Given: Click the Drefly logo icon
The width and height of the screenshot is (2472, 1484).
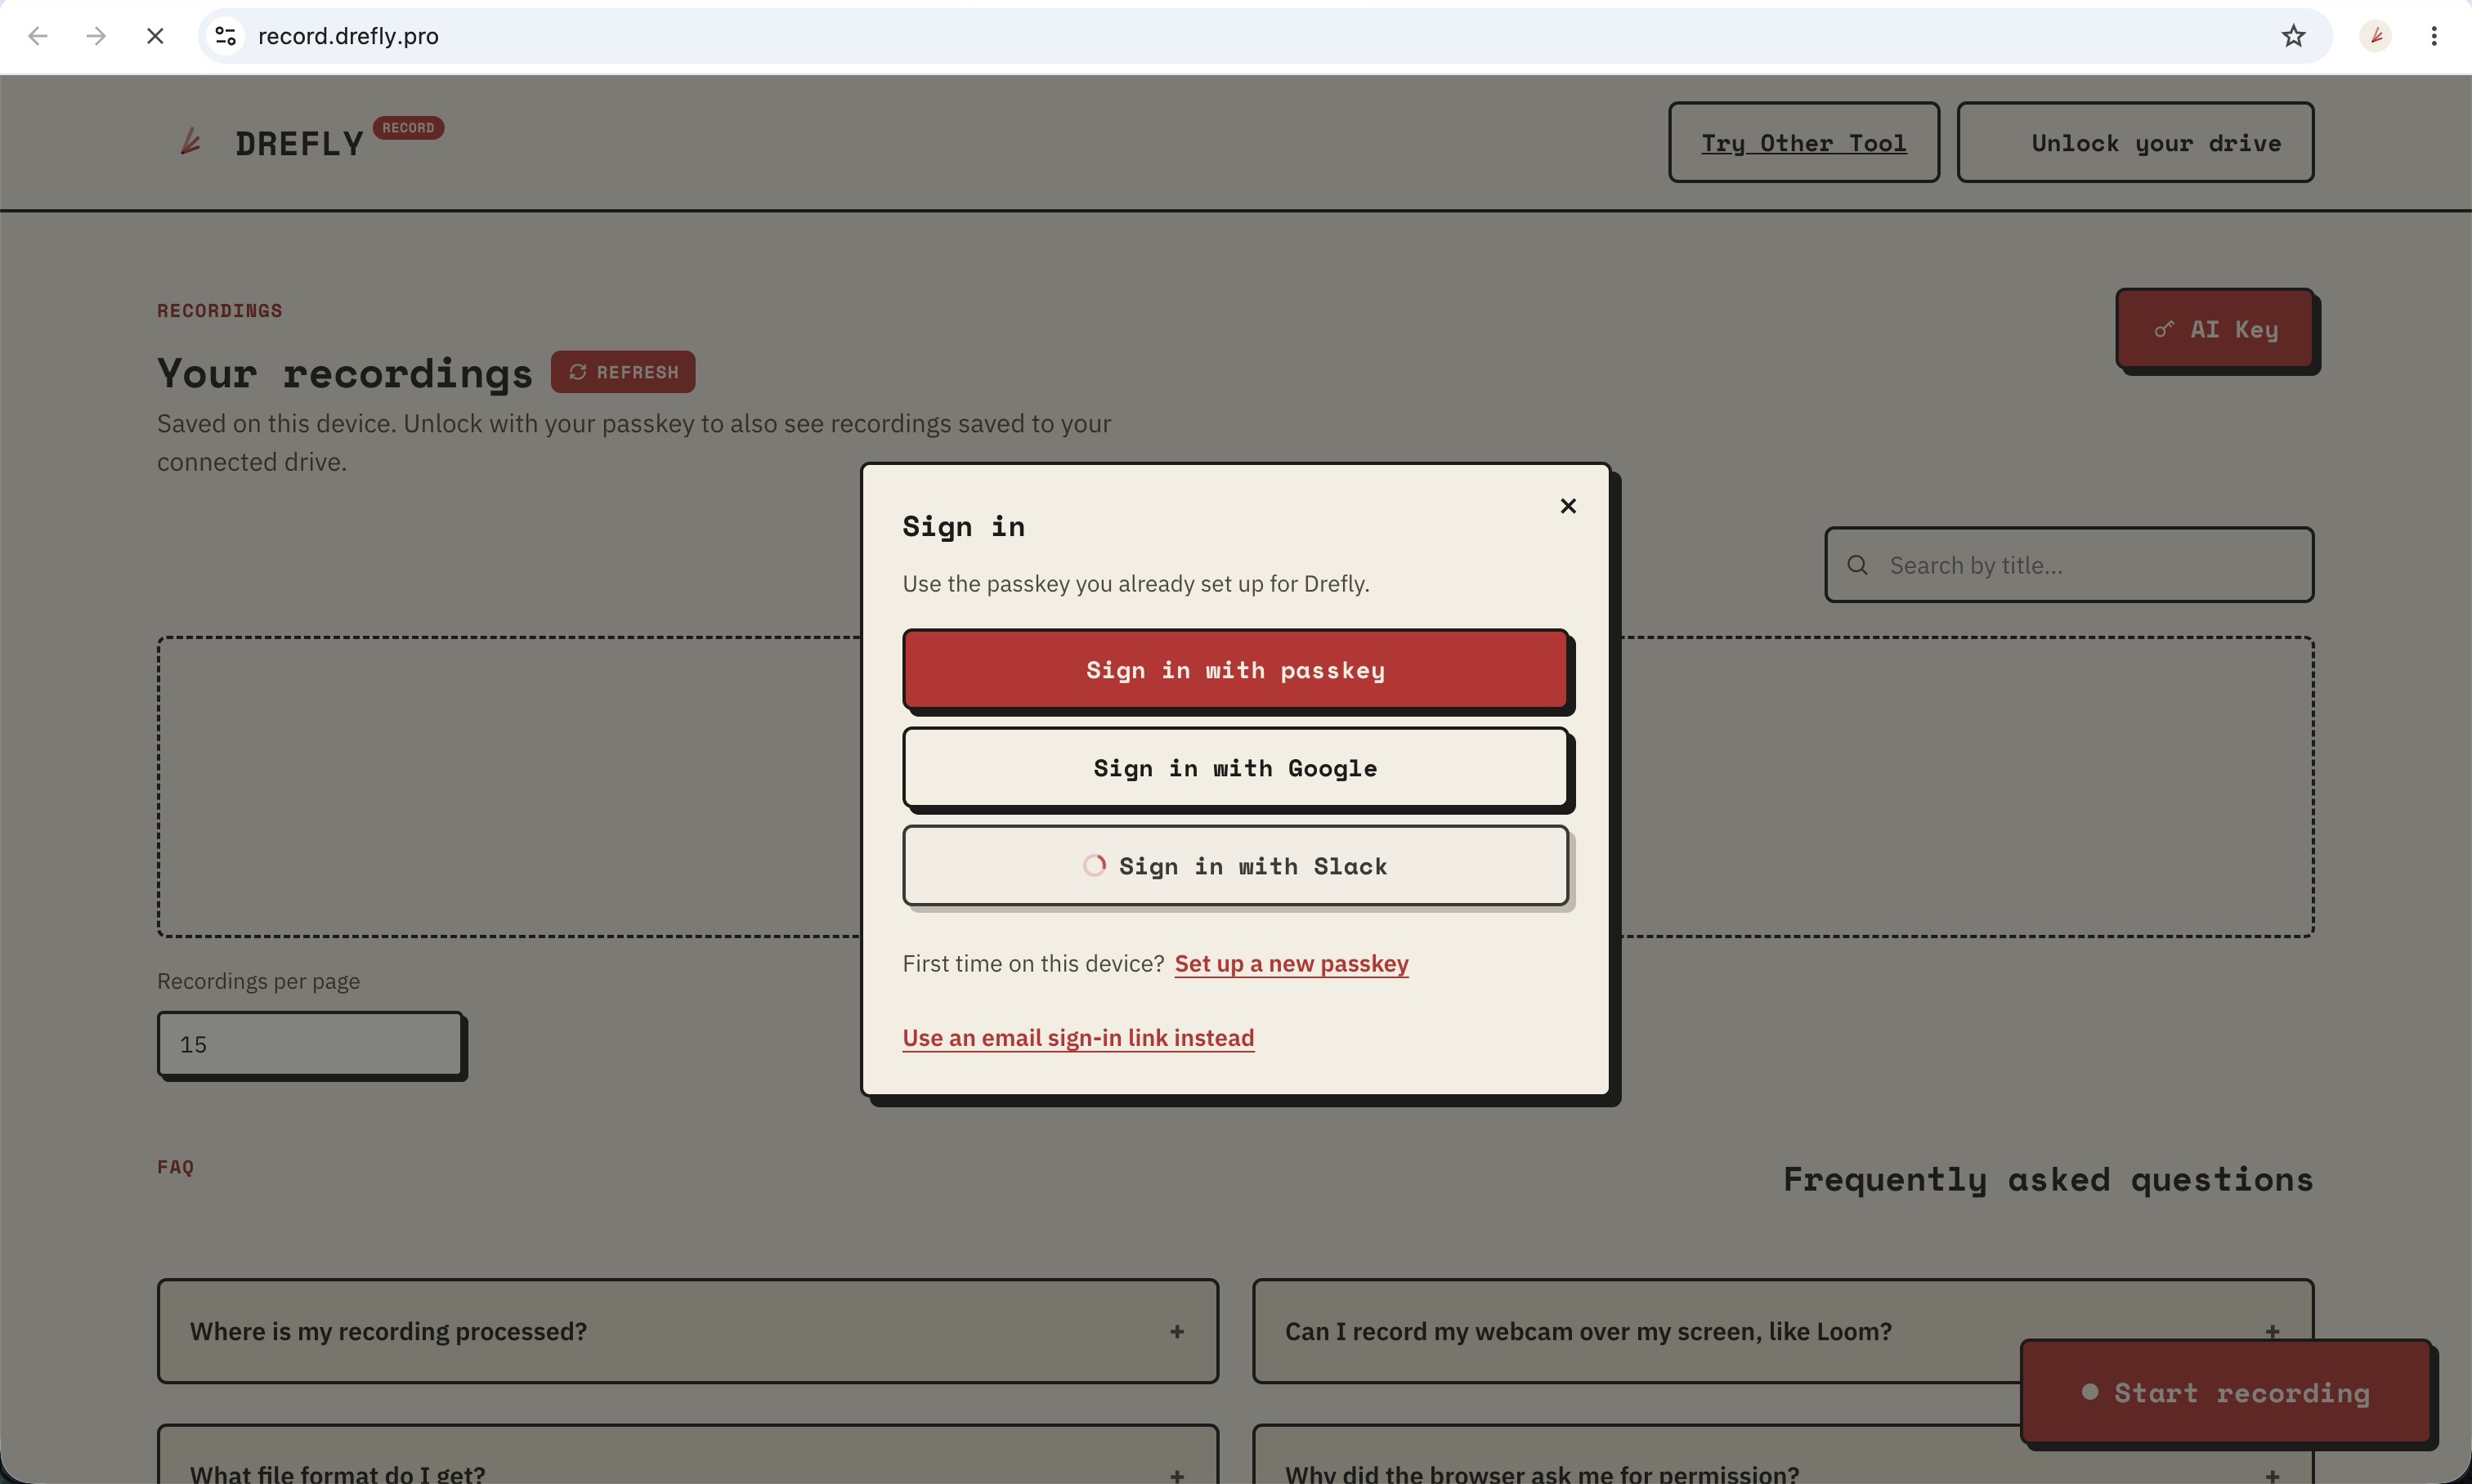Looking at the screenshot, I should (x=190, y=142).
